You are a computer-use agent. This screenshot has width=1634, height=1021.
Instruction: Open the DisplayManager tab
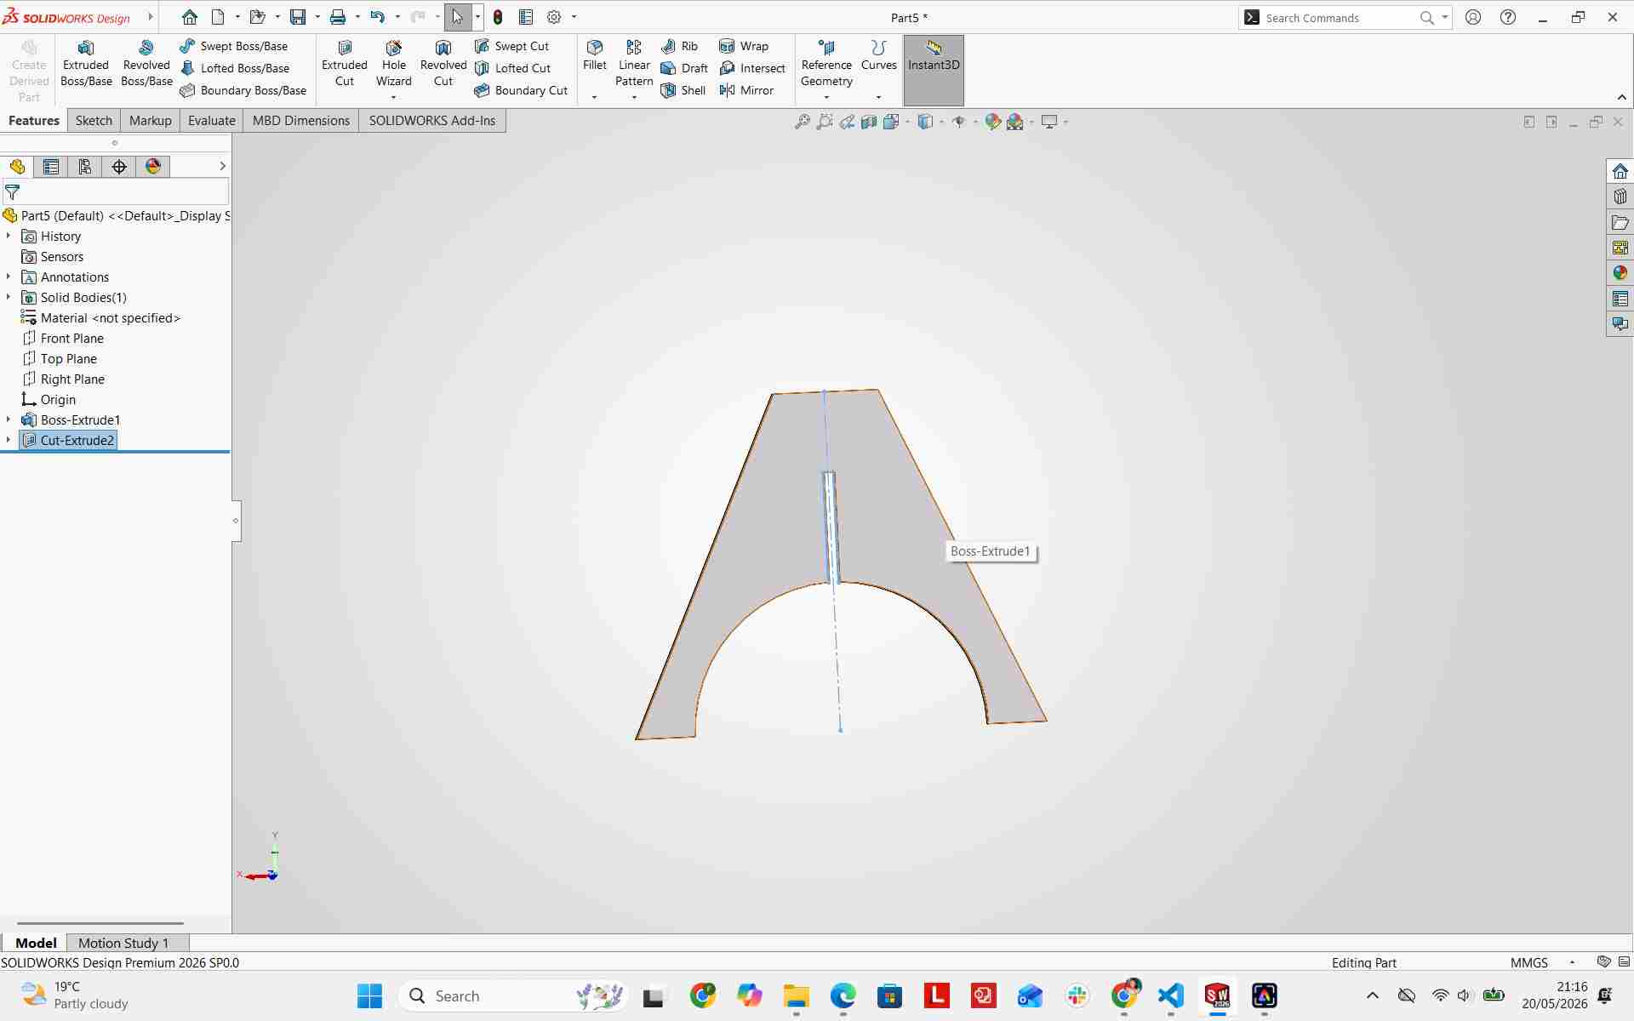pyautogui.click(x=153, y=167)
